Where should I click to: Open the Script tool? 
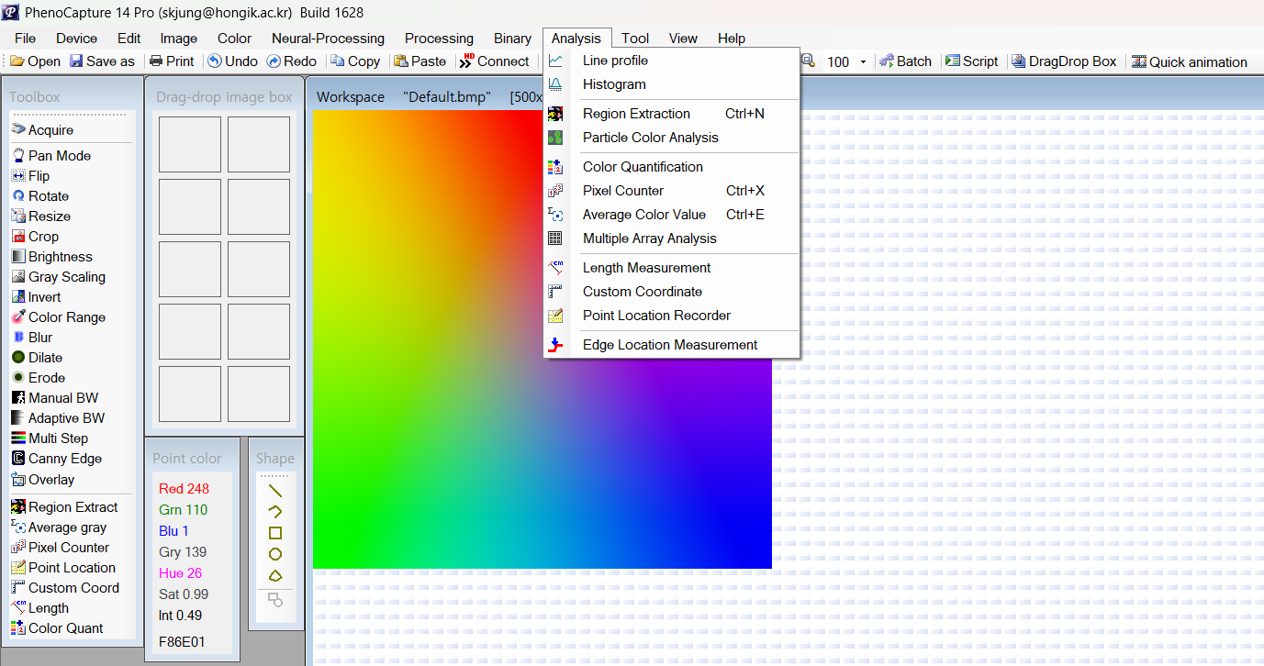(971, 61)
